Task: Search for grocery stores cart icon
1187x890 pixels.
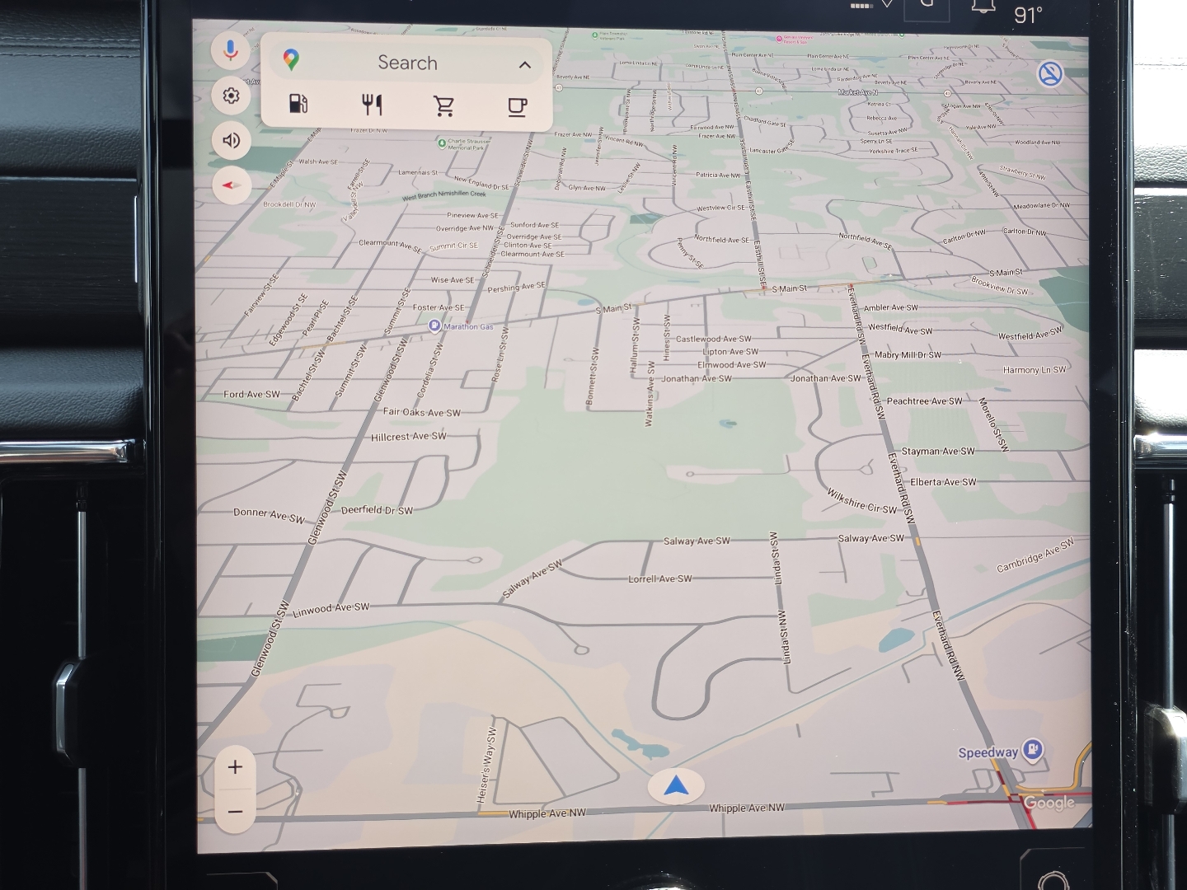Action: (444, 105)
